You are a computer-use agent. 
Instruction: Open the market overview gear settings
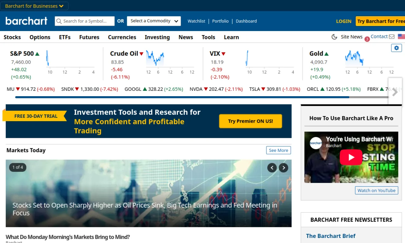396,48
